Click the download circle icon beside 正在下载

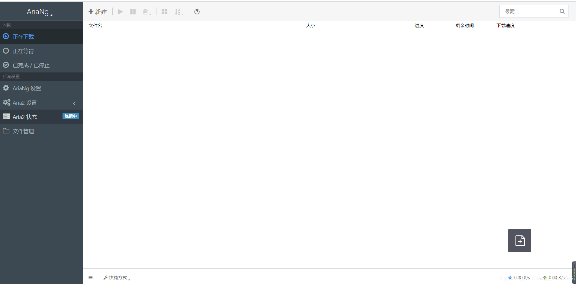[6, 36]
